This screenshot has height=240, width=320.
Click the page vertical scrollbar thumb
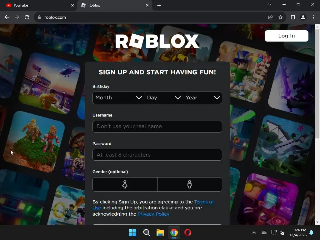pos(317,84)
